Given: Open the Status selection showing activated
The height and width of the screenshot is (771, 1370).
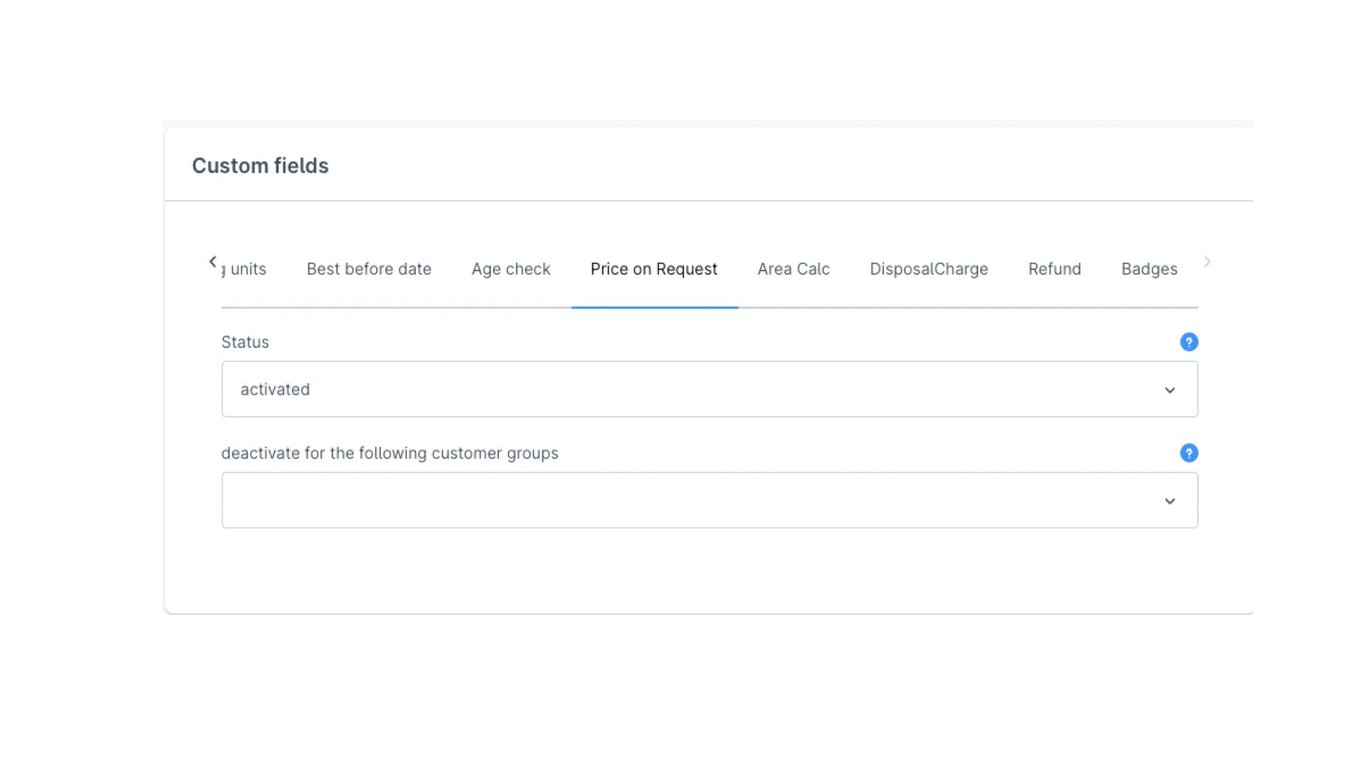Looking at the screenshot, I should click(710, 390).
